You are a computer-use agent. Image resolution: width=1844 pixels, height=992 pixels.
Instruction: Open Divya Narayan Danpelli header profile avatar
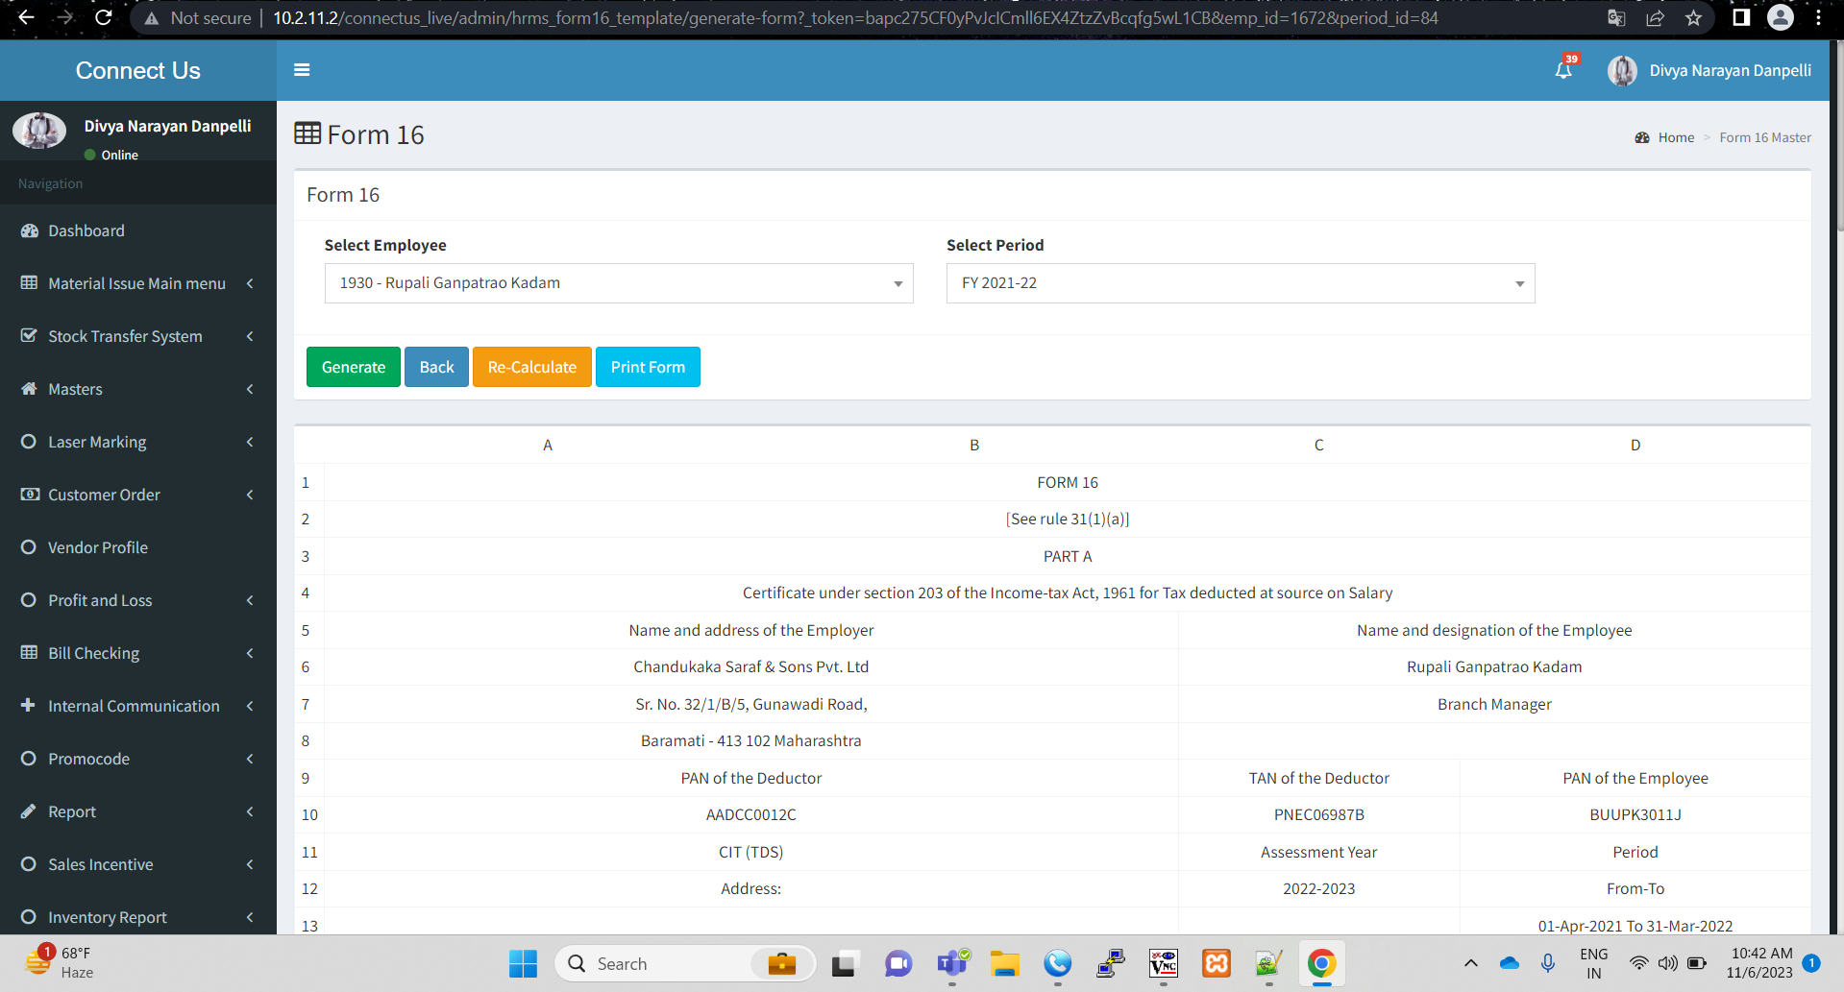pyautogui.click(x=1622, y=70)
